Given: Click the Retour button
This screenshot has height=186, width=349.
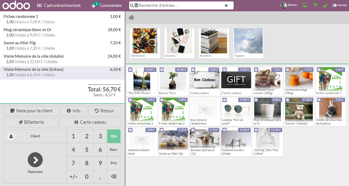Looking at the screenshot, I should click(104, 111).
